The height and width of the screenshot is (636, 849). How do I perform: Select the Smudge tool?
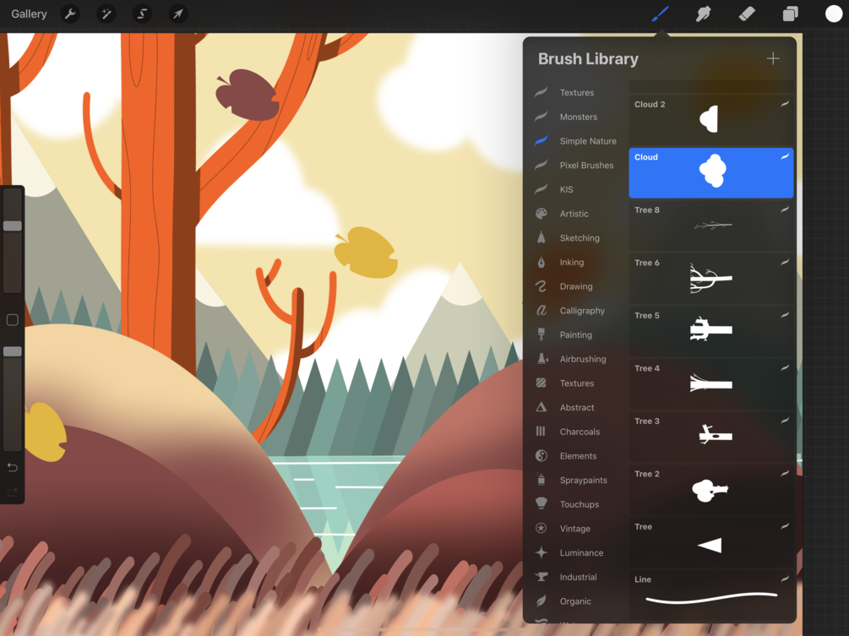[703, 14]
